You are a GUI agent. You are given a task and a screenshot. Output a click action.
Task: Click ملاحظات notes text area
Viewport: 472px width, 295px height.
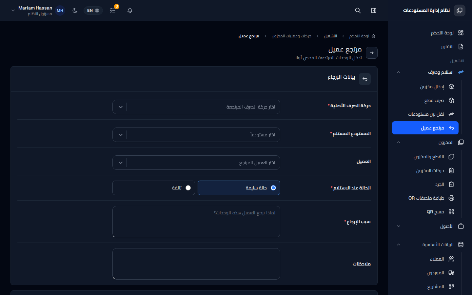tap(196, 264)
